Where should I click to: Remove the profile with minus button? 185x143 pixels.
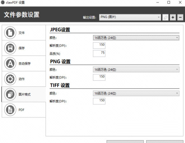[180, 17]
